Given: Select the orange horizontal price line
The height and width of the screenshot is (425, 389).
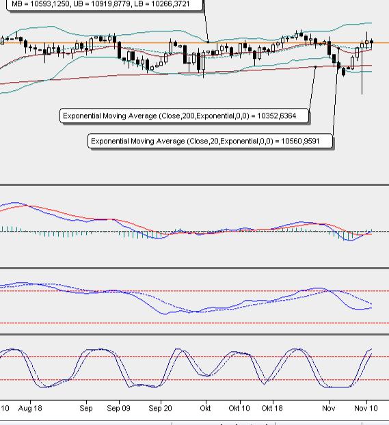Looking at the screenshot, I should tap(194, 43).
